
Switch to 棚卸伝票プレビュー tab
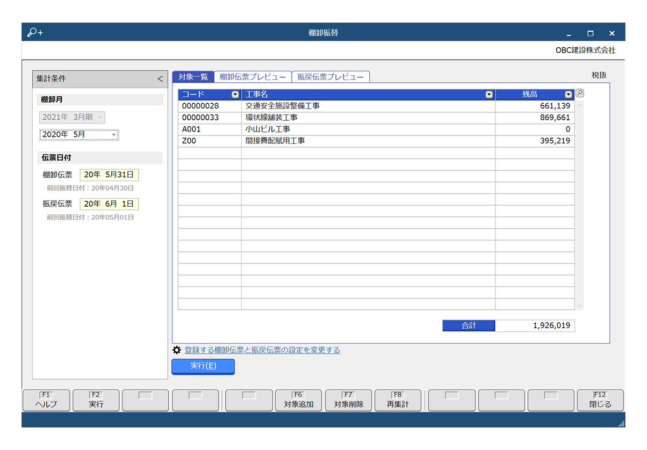[x=253, y=77]
